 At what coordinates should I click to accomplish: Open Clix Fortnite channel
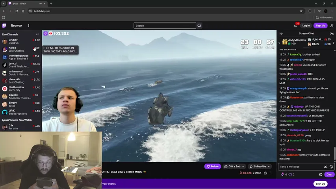click(21, 127)
